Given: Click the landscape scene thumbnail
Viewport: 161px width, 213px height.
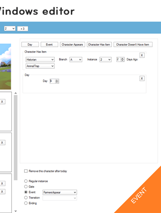Looking at the screenshot, I should 5,66.
